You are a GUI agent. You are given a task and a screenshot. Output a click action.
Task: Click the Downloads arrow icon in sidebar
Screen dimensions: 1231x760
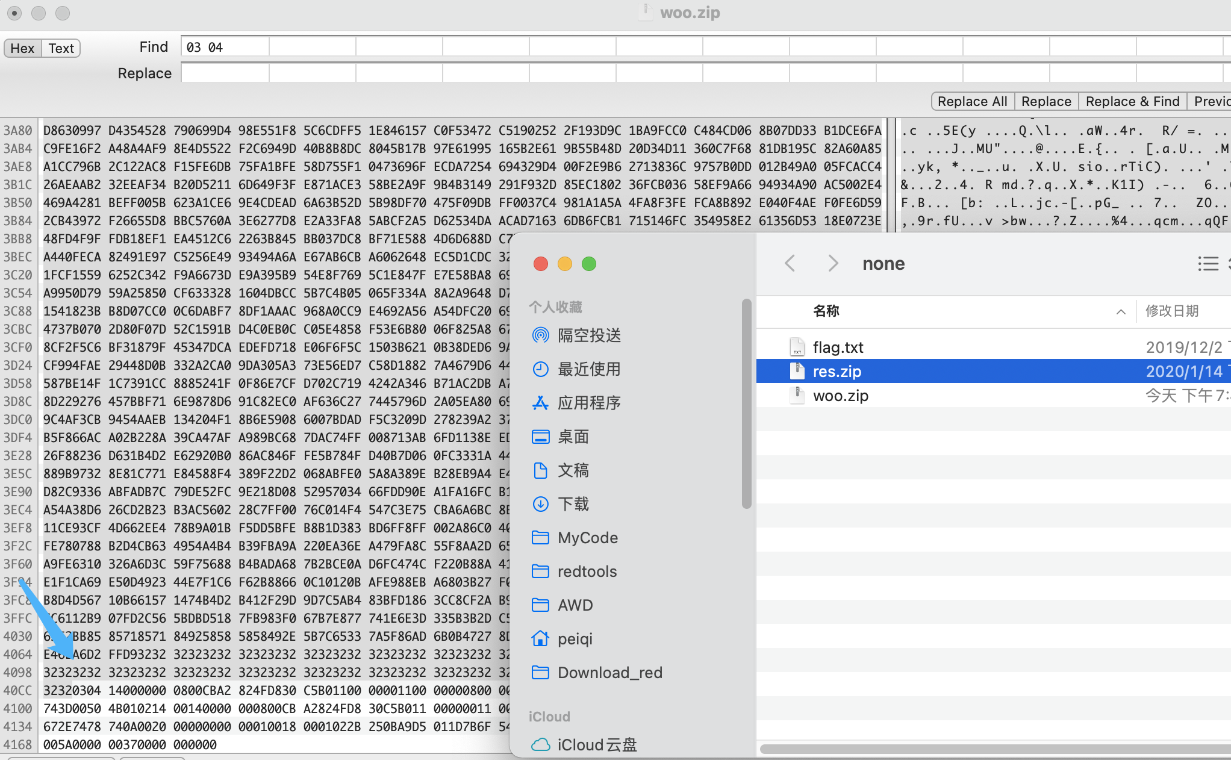pos(540,504)
